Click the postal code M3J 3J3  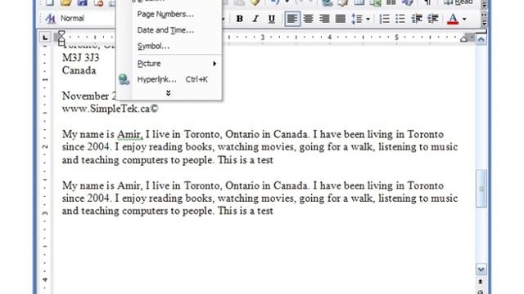81,58
